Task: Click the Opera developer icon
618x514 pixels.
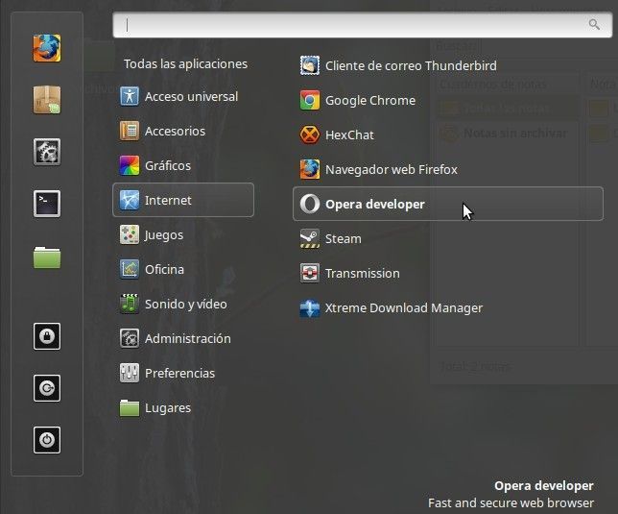Action: click(x=310, y=204)
